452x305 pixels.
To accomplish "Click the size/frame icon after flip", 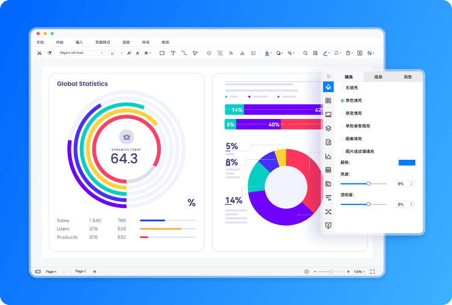I will pyautogui.click(x=253, y=53).
